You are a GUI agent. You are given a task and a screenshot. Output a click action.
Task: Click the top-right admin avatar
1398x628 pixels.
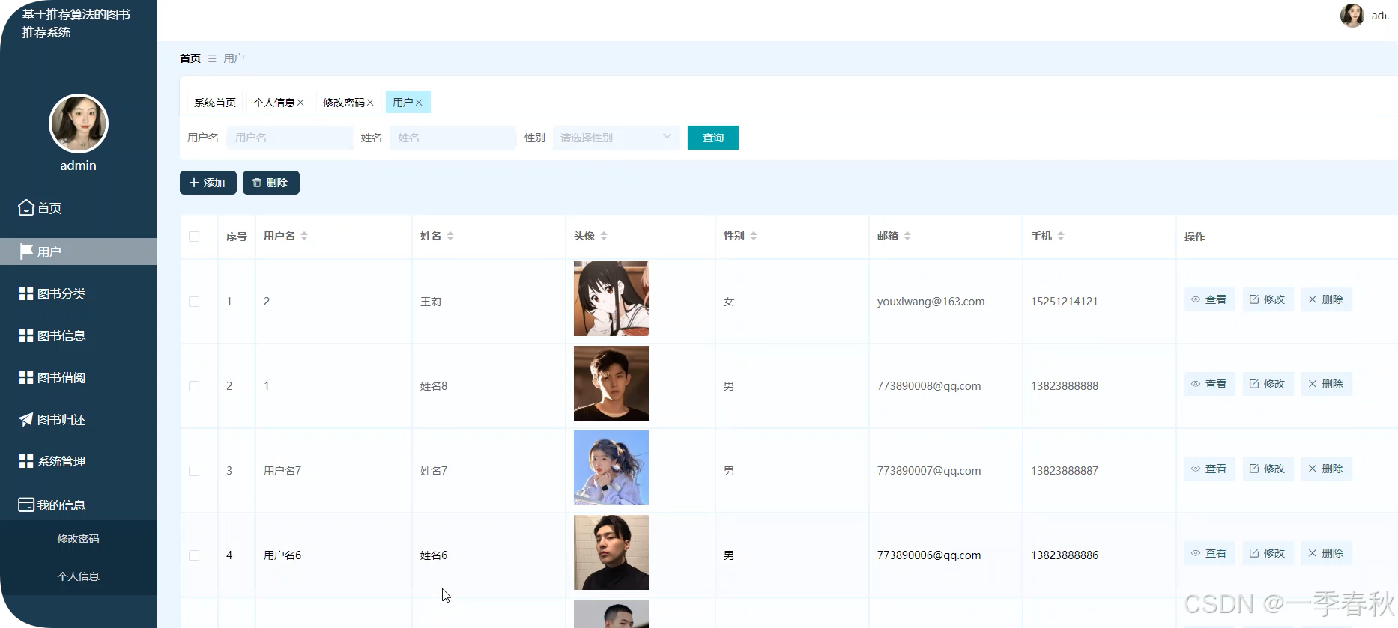[x=1352, y=15]
